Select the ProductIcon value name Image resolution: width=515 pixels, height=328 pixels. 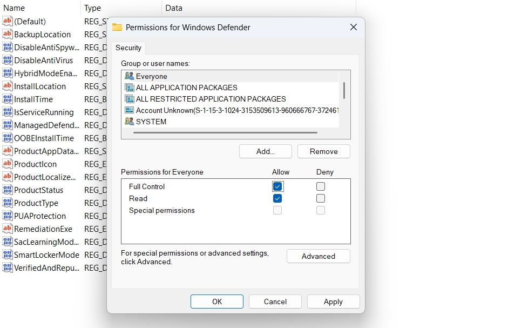pyautogui.click(x=36, y=164)
